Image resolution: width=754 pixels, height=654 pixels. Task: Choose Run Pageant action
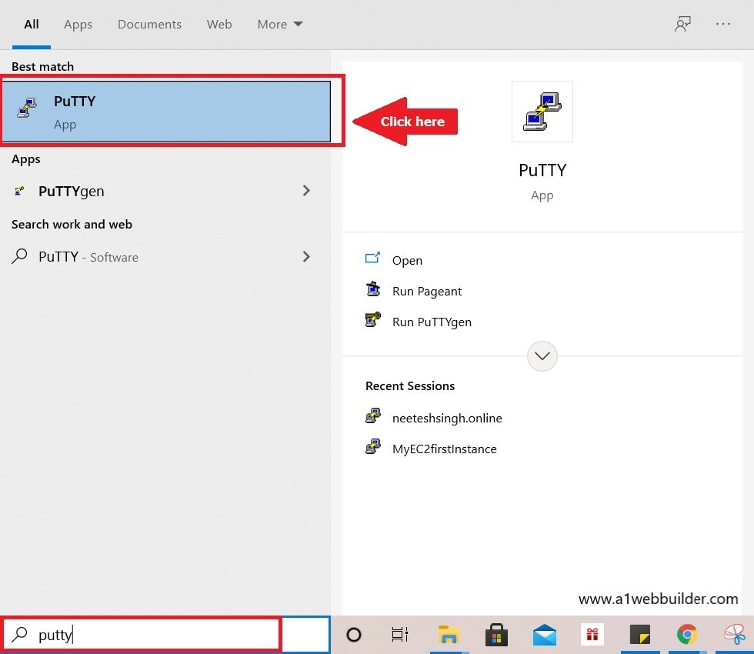427,291
